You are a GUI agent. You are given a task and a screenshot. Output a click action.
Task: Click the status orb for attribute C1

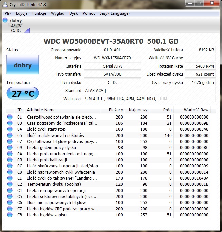click(x=10, y=178)
